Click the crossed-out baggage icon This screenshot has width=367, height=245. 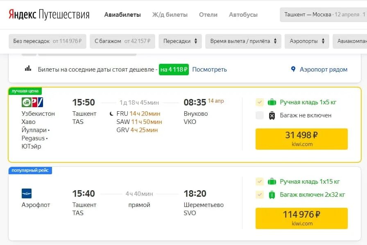pyautogui.click(x=272, y=115)
